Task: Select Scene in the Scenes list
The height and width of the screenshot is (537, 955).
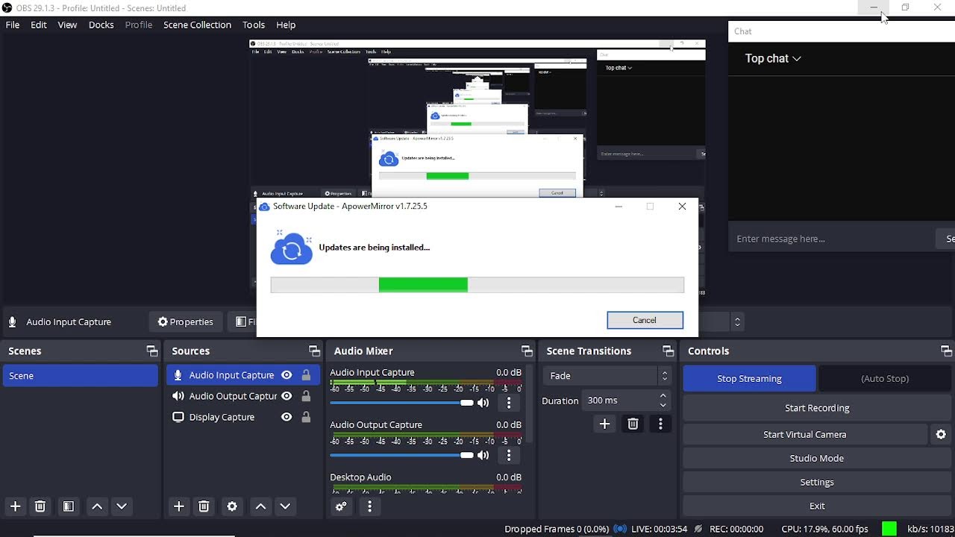Action: 81,376
